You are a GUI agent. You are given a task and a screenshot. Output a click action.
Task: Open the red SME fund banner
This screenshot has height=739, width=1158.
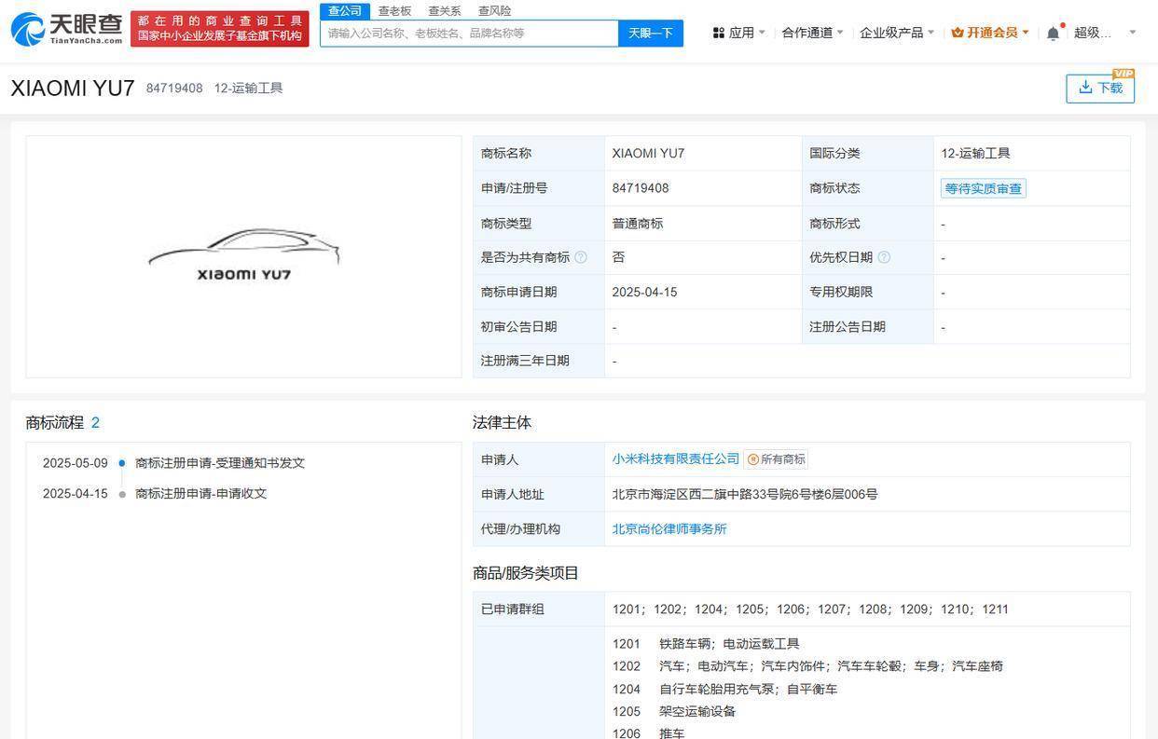tap(220, 29)
